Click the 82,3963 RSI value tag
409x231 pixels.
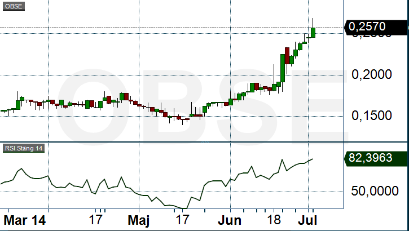(375, 158)
